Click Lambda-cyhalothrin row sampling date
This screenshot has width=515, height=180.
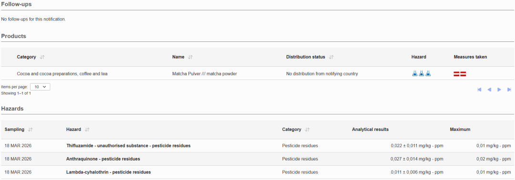pos(18,172)
